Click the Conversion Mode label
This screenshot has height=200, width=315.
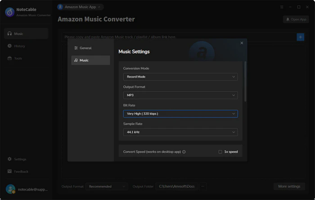[136, 68]
